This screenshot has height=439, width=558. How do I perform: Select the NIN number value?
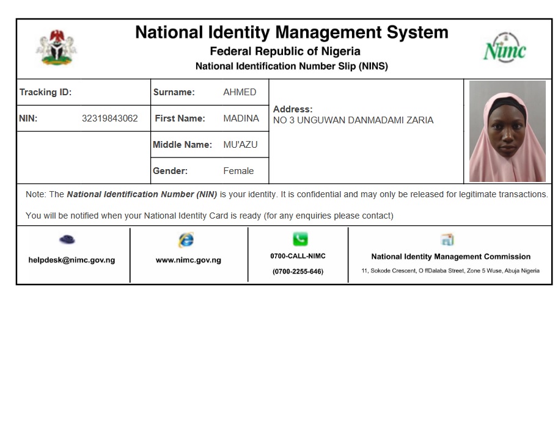click(x=110, y=118)
